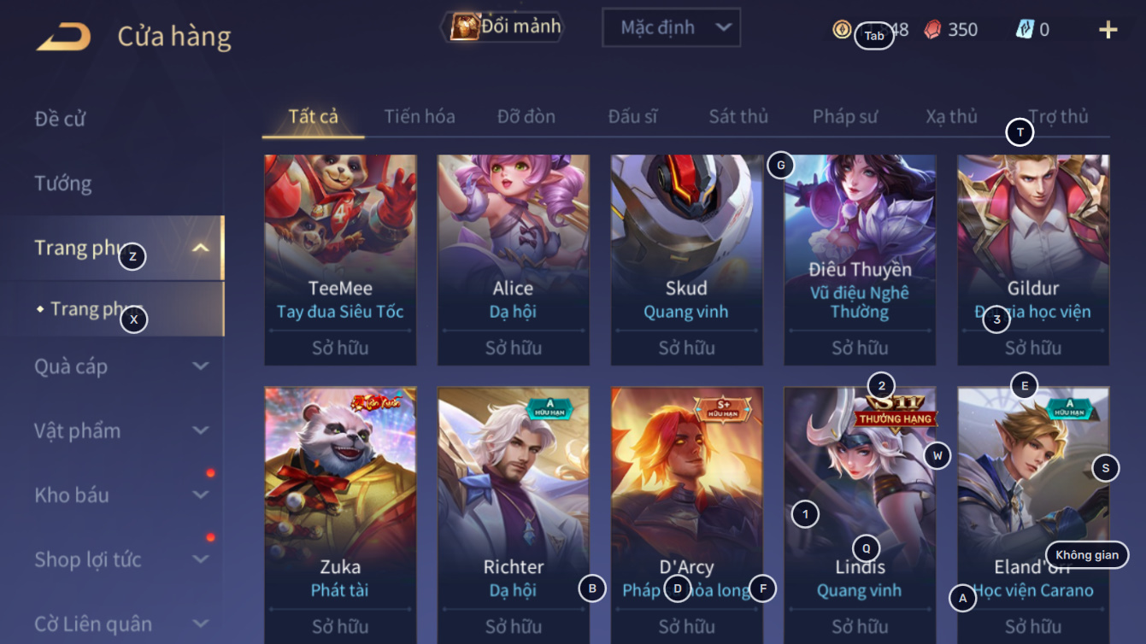Go to Tướng in the sidebar
1146x644 pixels.
63,183
